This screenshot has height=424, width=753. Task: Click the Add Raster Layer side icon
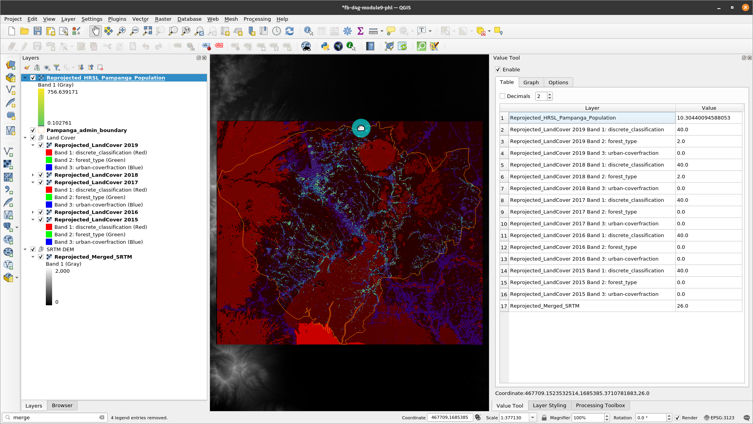[x=8, y=164]
